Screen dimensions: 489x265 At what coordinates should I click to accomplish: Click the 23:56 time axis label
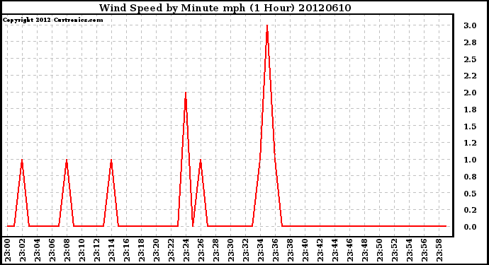(x=424, y=250)
